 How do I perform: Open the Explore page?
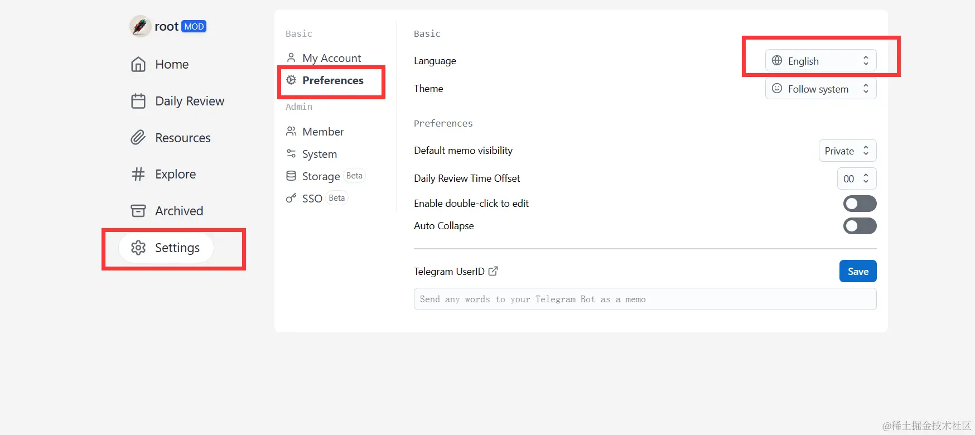coord(163,174)
